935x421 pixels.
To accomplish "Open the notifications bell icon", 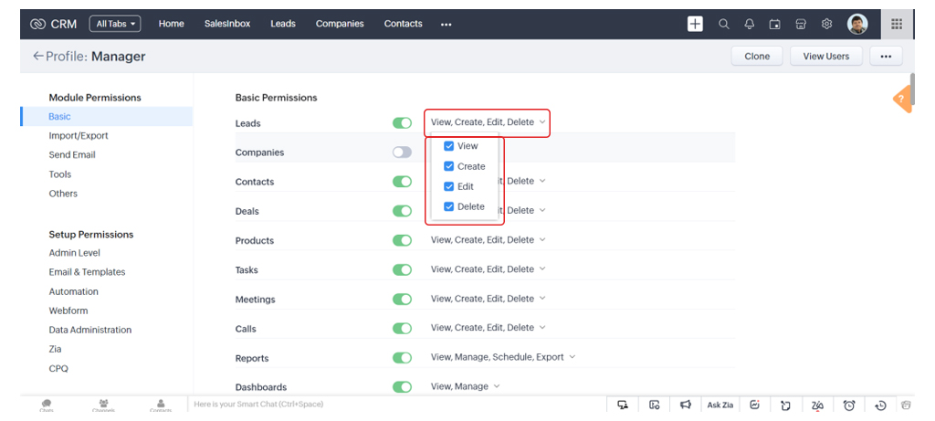I will [x=750, y=24].
